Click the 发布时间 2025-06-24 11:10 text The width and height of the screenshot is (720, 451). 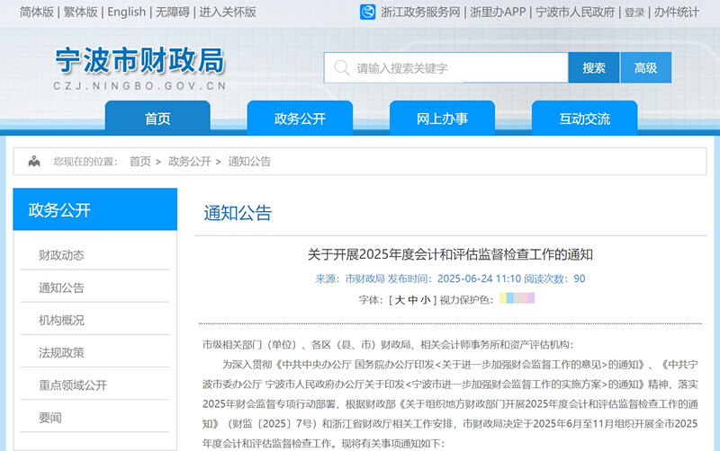point(454,279)
